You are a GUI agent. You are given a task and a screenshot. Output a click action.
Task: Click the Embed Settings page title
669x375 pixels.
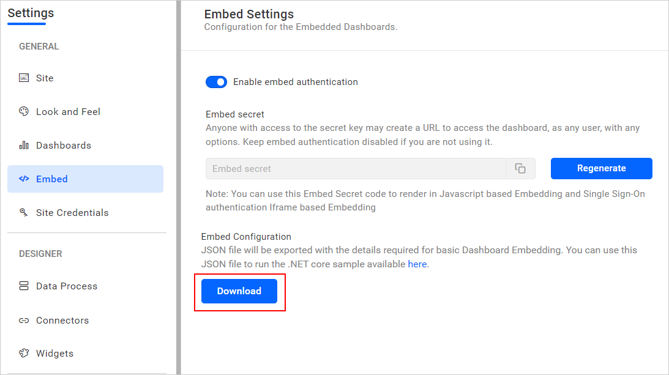249,14
